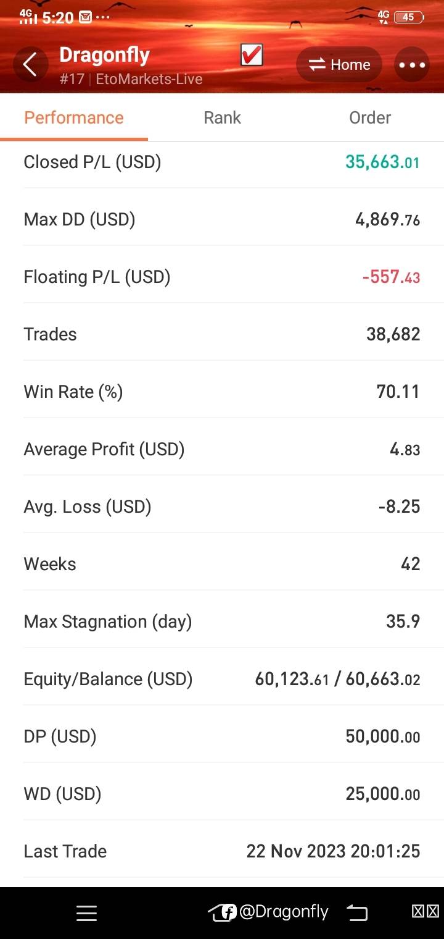Switch to the Order tab
444x939 pixels.
tap(370, 117)
